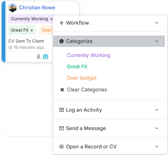Viewport: 168px width, 155px height.
Task: Click the blue briefcase icon on card
Action: click(x=46, y=57)
